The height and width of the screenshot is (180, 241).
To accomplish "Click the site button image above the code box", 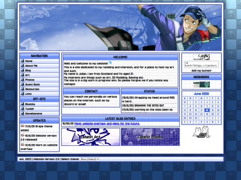I will click(x=201, y=57).
